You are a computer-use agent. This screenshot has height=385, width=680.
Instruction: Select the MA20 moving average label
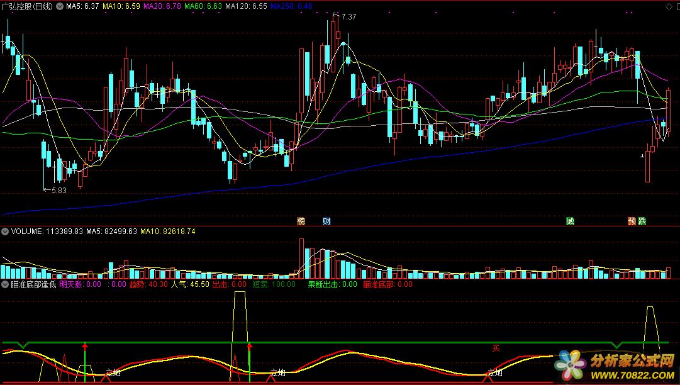click(162, 6)
